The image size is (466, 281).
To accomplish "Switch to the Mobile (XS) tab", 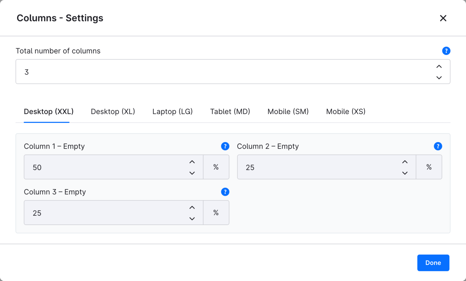I will (346, 112).
